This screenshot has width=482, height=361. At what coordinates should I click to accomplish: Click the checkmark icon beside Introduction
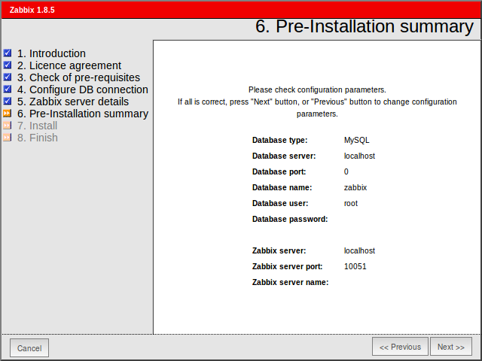(x=8, y=53)
